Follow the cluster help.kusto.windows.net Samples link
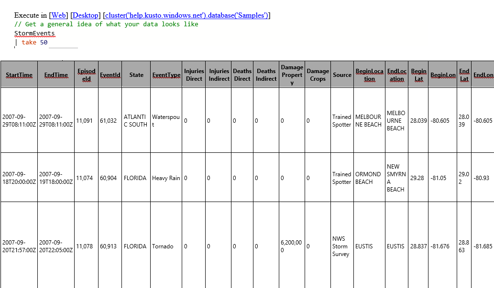The image size is (494, 288). [x=187, y=15]
